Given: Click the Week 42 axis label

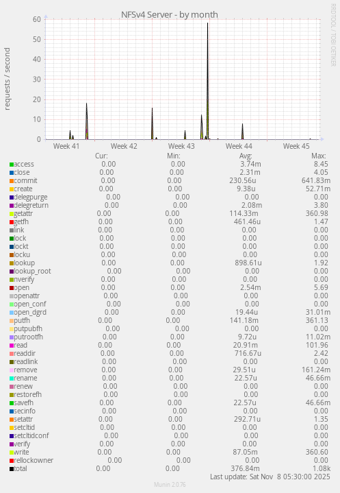Looking at the screenshot, I should pyautogui.click(x=124, y=146).
